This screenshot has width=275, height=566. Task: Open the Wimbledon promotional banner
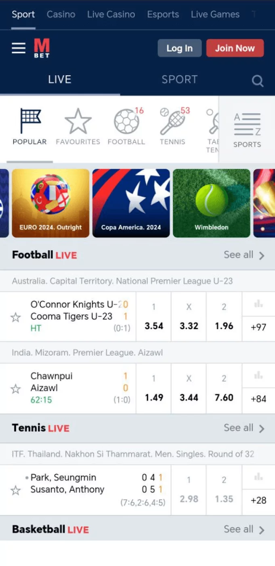coord(211,203)
